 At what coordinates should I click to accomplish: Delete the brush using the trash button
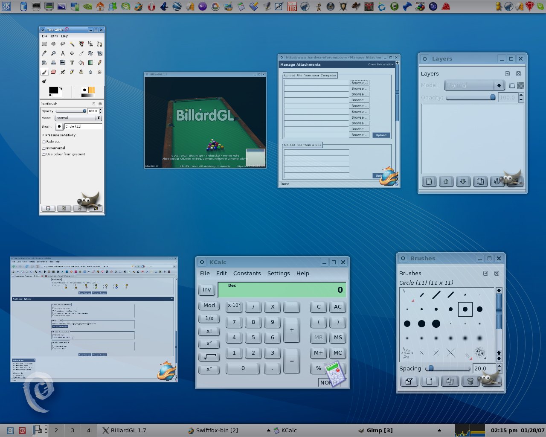(x=470, y=381)
